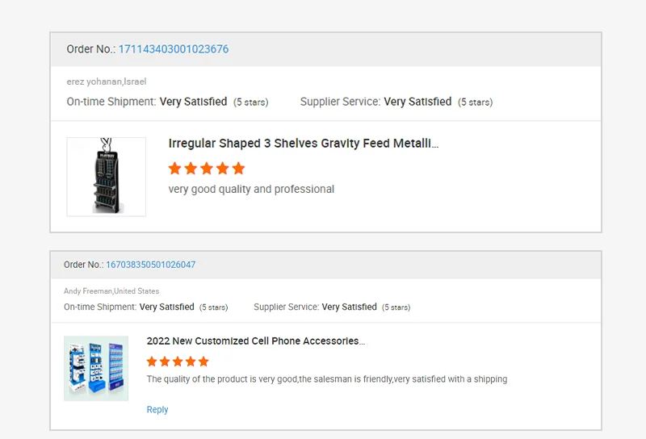Click Andy Freeman's Supplier Service Very Satisfied rating

point(349,307)
